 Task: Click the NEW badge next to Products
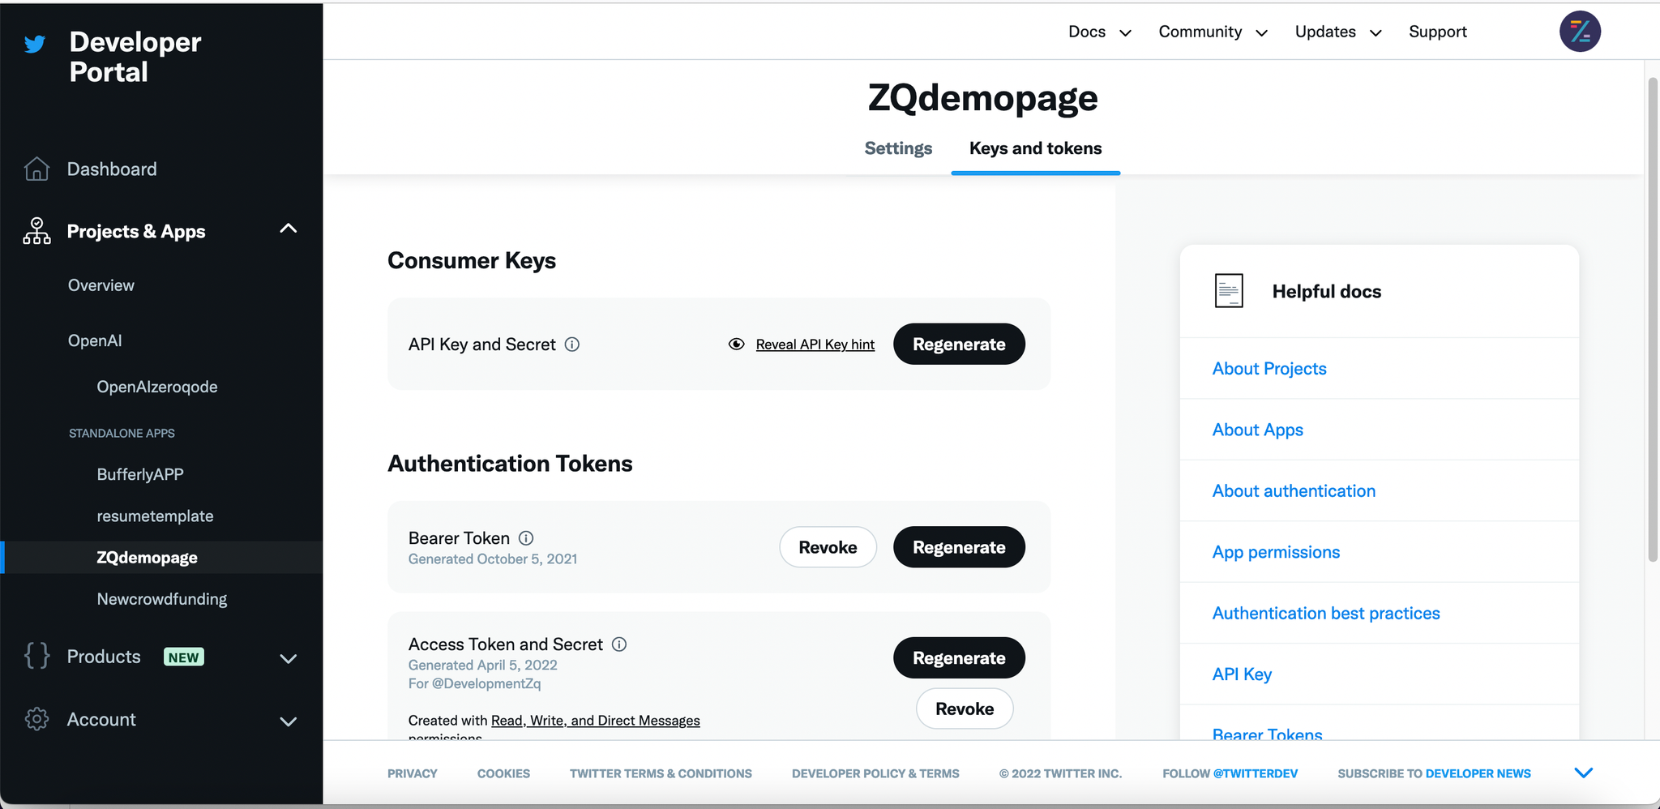point(184,657)
